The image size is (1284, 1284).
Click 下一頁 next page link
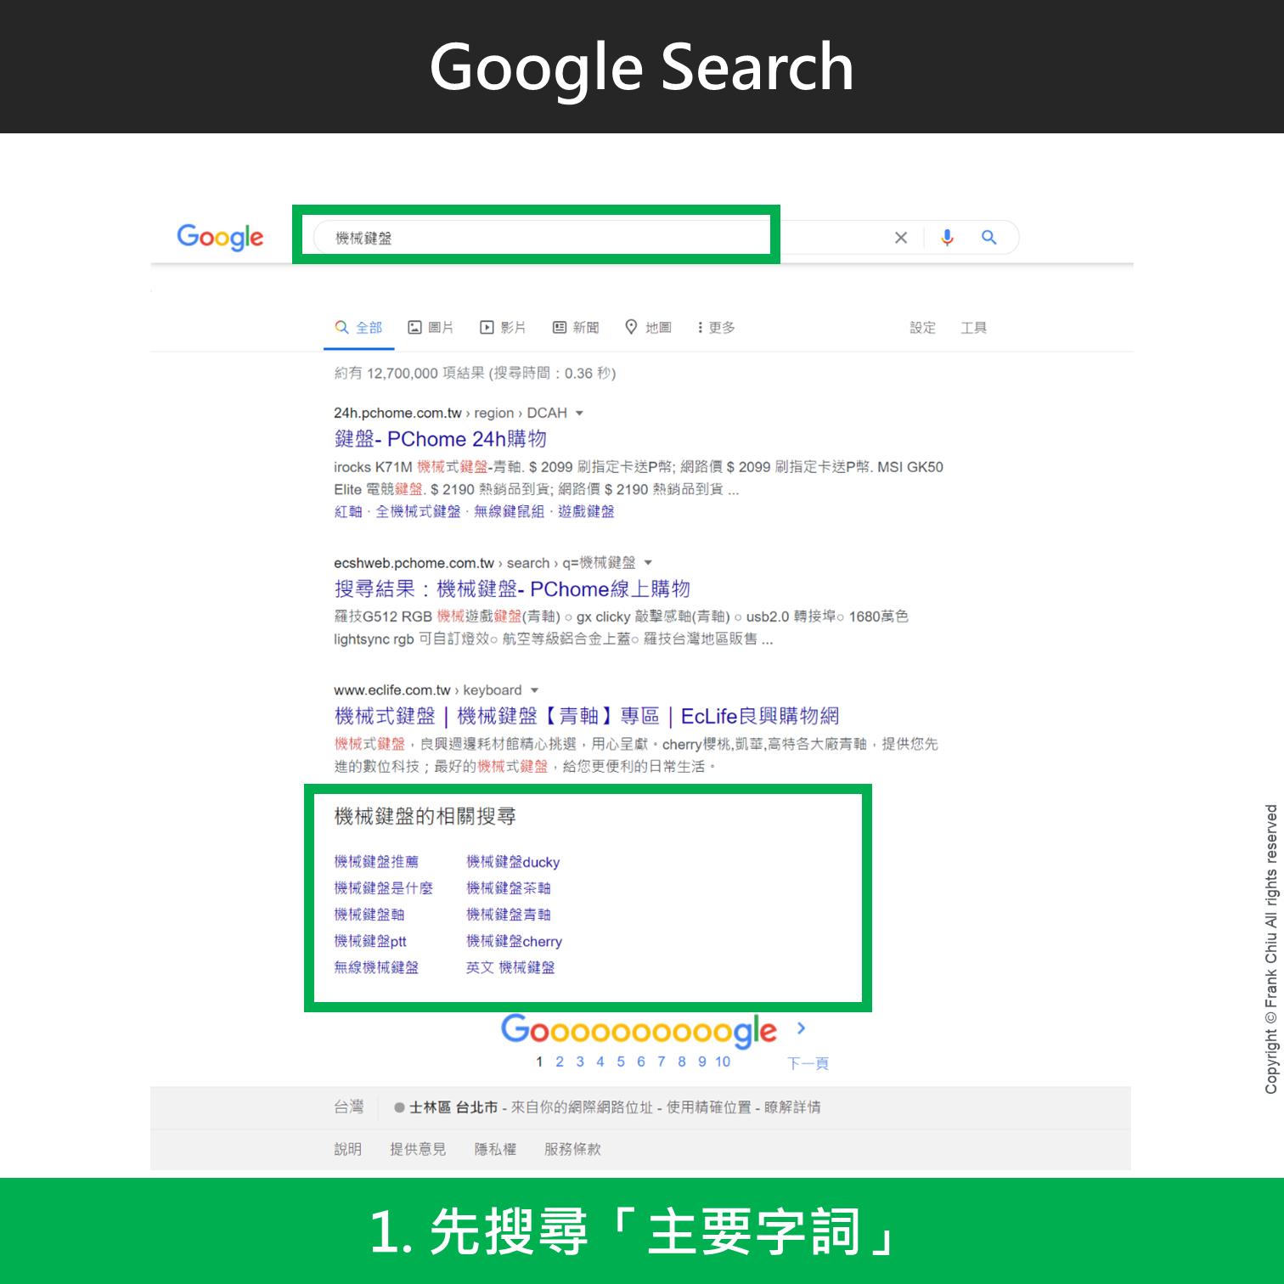point(808,1063)
